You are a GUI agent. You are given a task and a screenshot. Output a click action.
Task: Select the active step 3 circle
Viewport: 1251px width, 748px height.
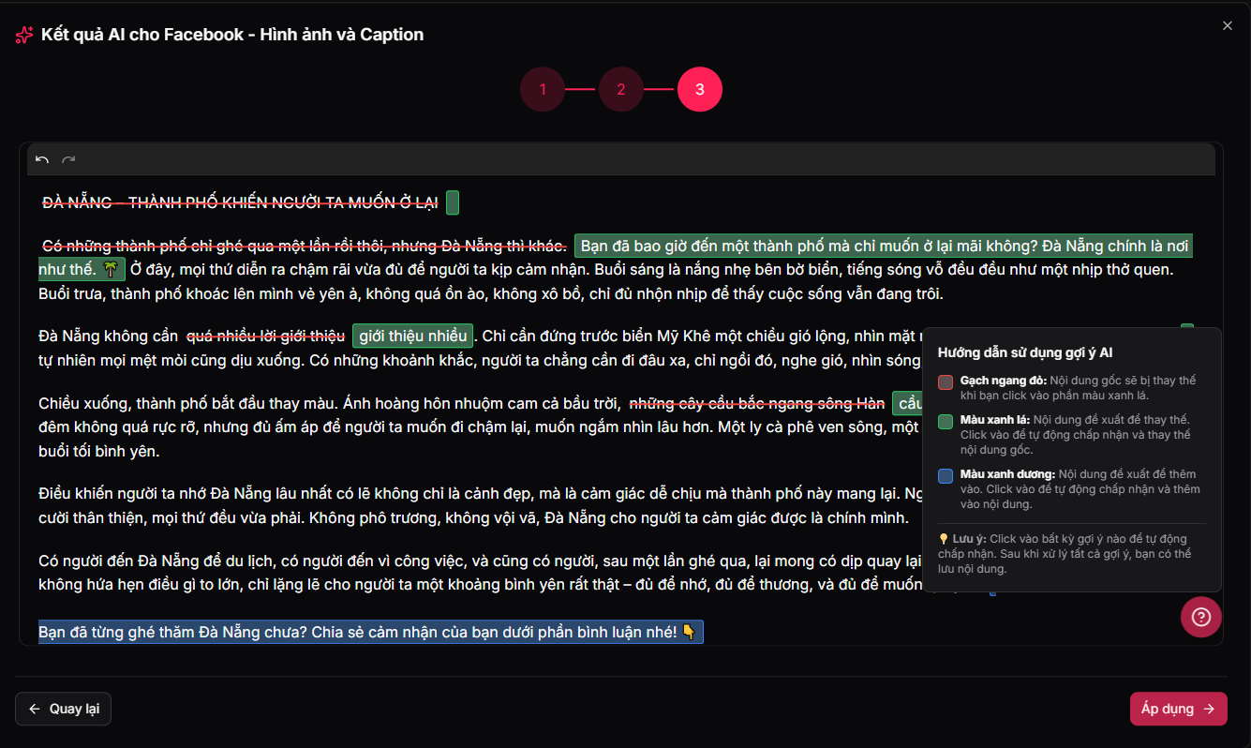700,90
